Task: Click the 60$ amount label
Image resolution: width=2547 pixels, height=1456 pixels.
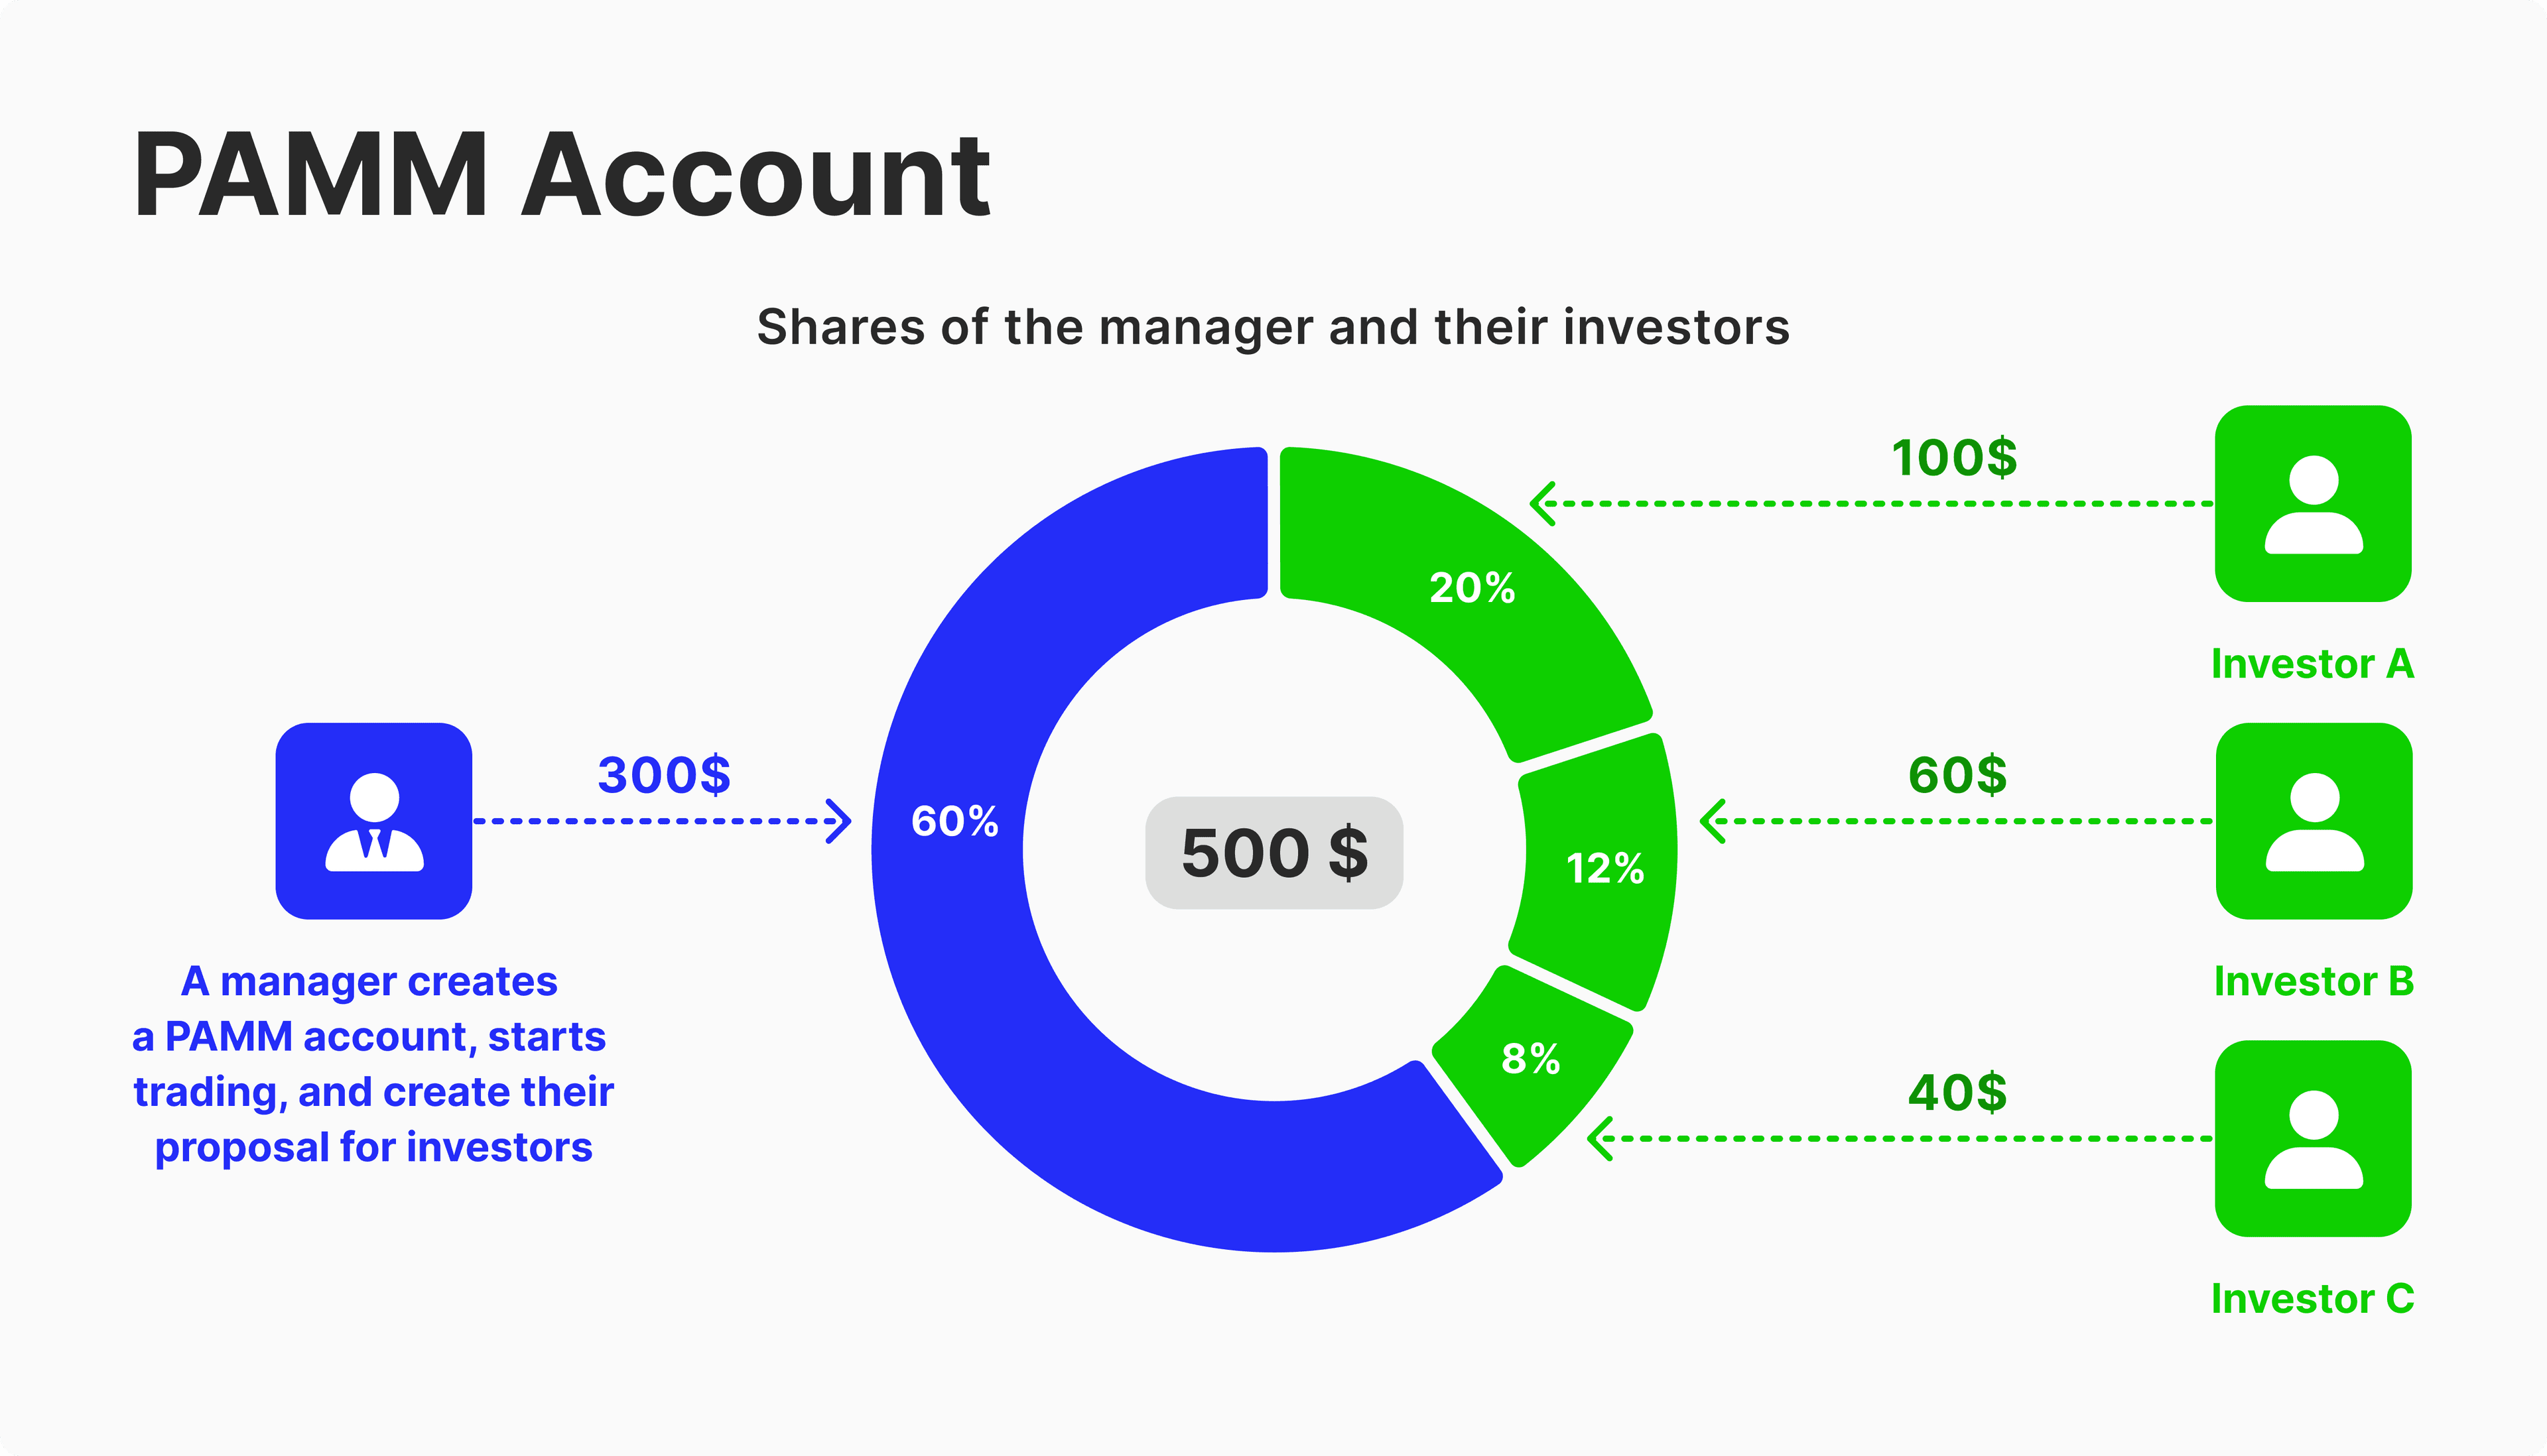Action: tap(1957, 775)
